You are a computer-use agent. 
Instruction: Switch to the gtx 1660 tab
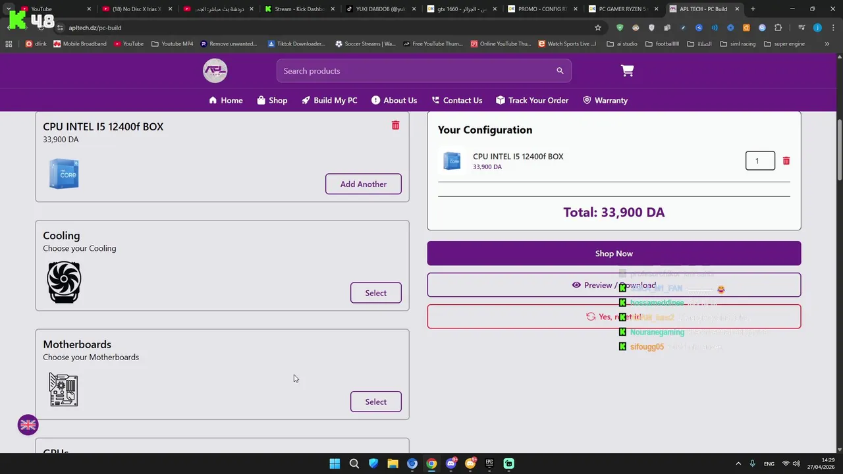[461, 9]
